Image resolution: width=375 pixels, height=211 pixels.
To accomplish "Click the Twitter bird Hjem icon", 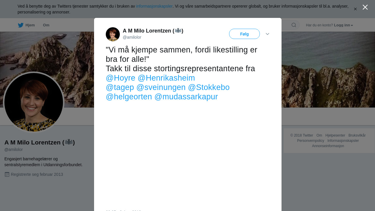I will [x=21, y=25].
